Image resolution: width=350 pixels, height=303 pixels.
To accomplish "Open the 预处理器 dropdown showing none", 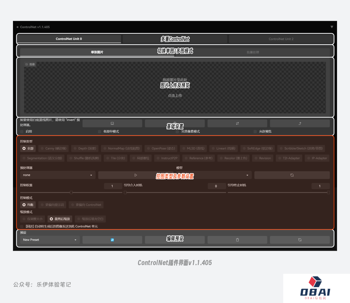I will tap(58, 175).
